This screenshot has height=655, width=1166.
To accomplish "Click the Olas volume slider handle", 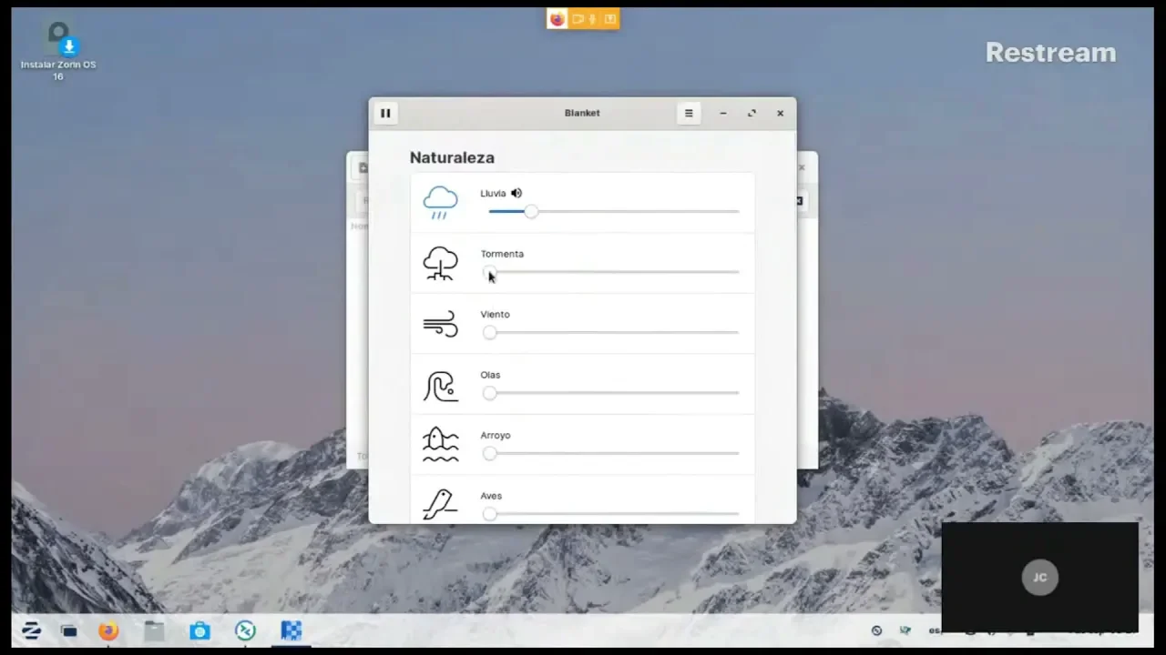I will click(x=490, y=393).
